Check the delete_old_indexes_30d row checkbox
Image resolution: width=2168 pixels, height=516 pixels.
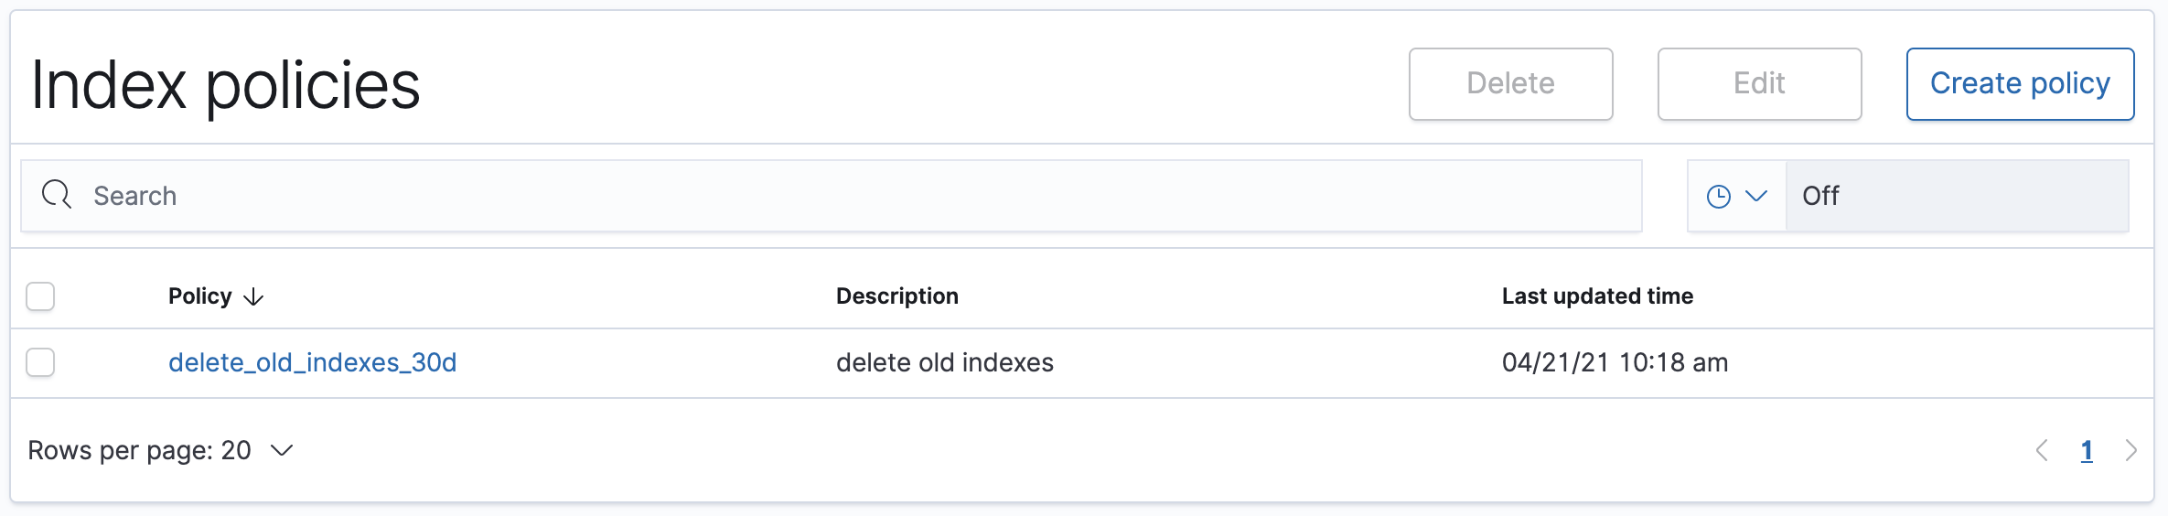(40, 362)
